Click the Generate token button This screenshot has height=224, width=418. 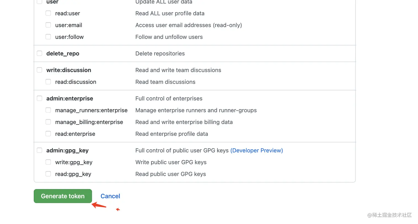63,196
